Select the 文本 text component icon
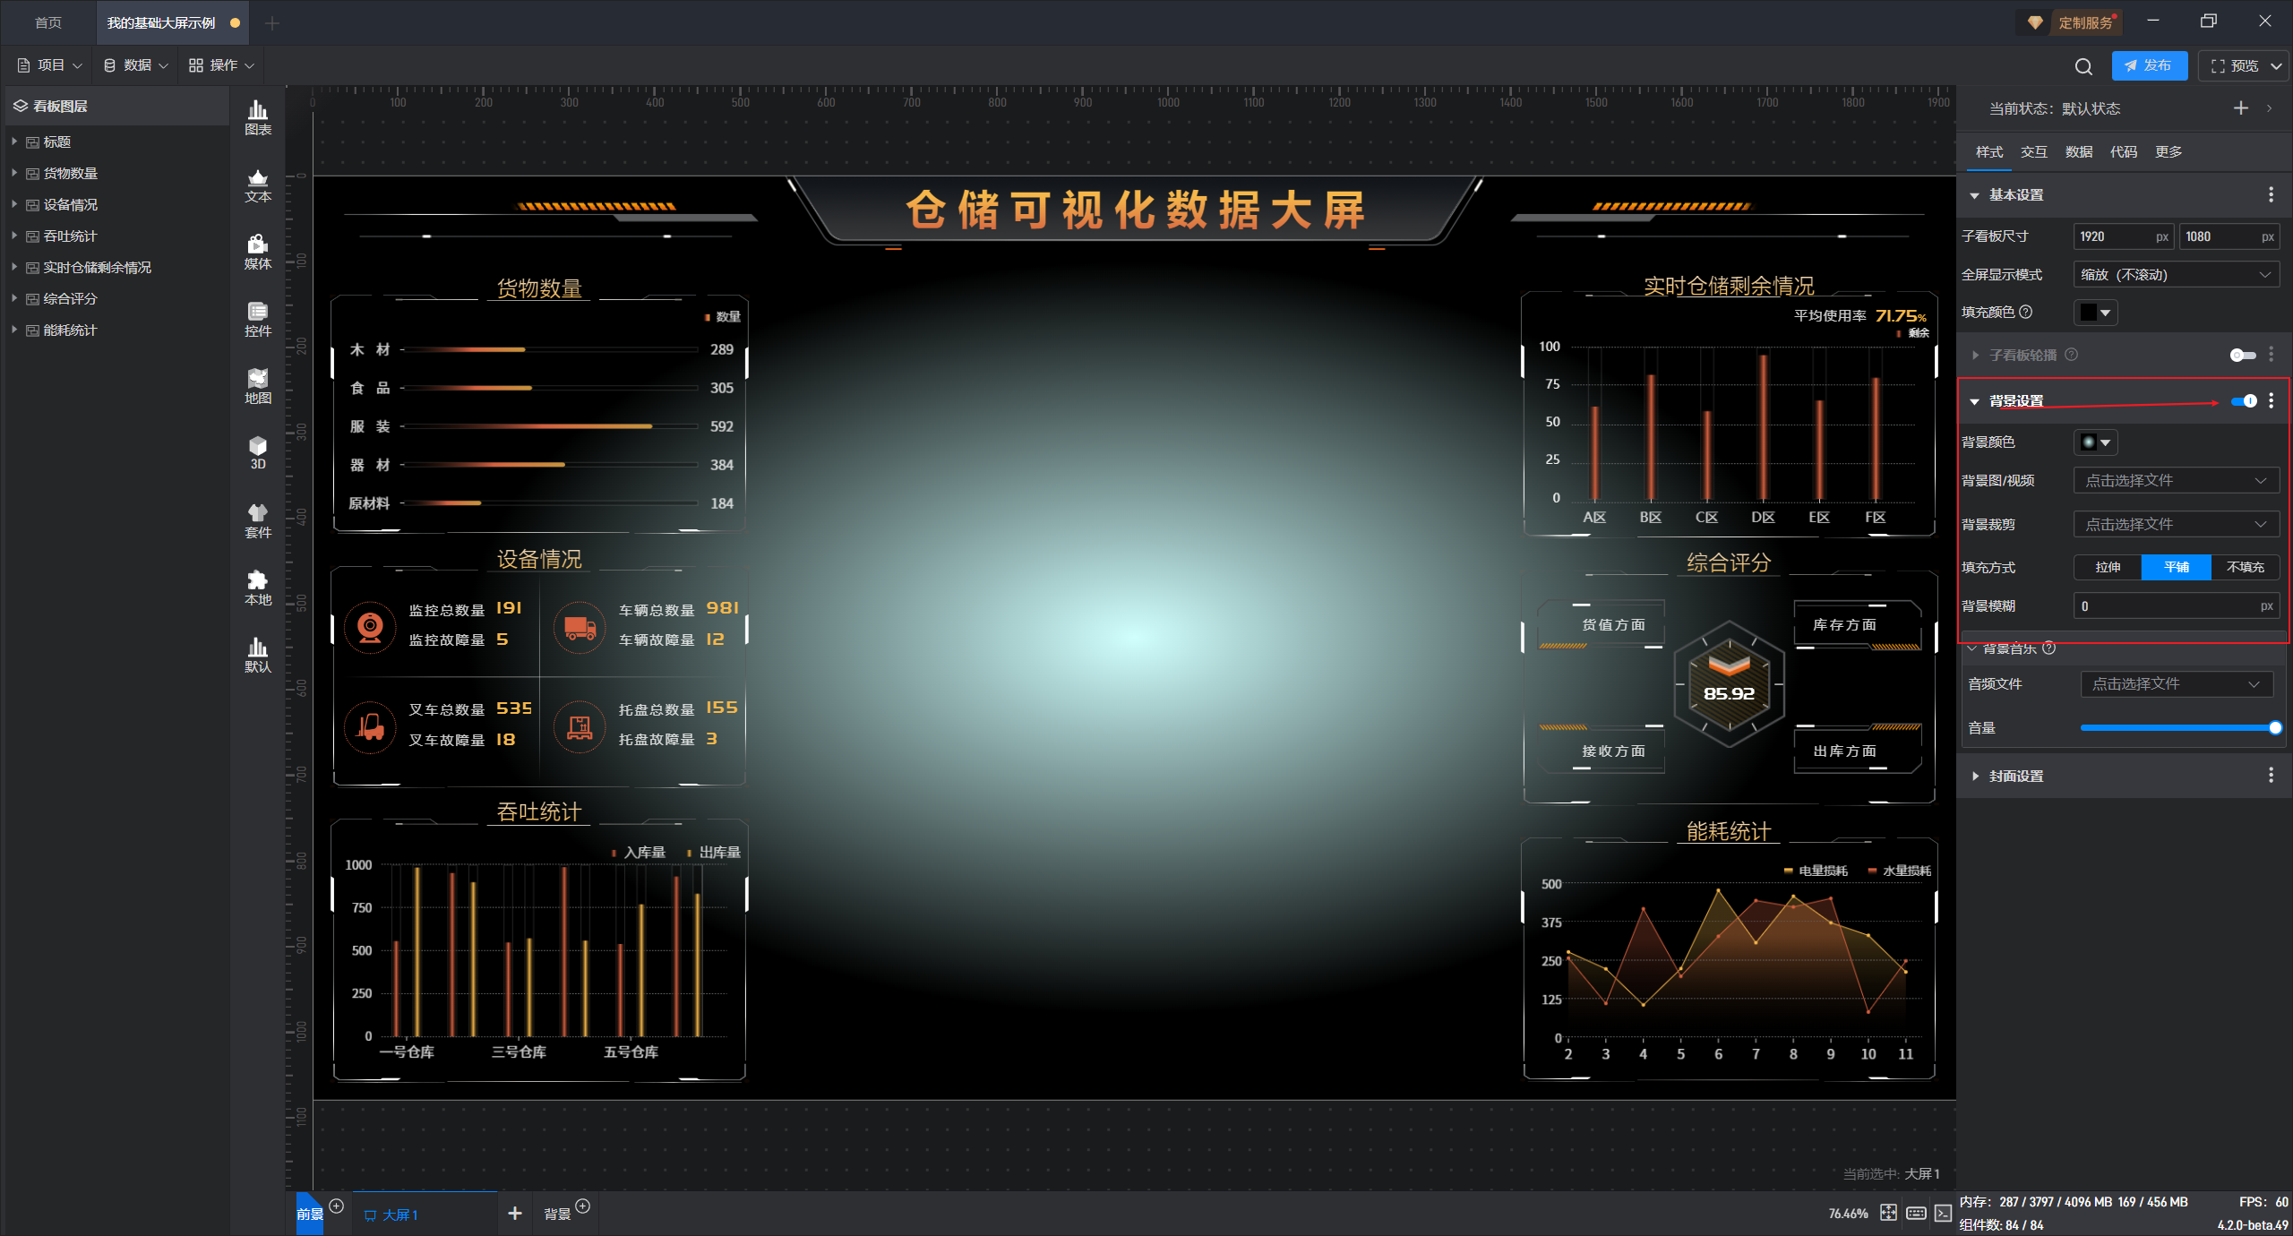2293x1236 pixels. pyautogui.click(x=258, y=185)
